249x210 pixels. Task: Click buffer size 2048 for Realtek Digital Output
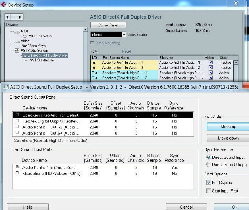pos(94,121)
